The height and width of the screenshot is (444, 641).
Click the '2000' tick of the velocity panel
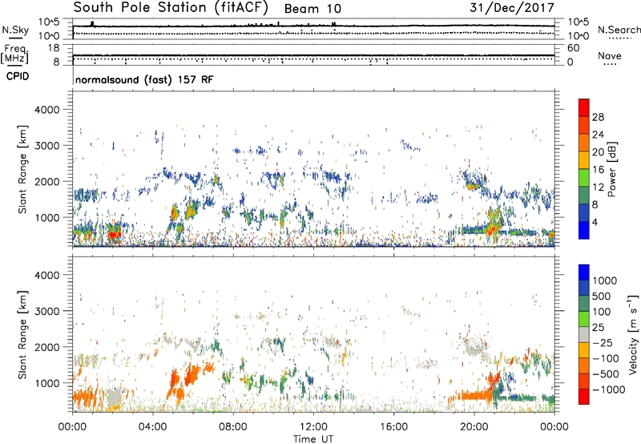47,347
